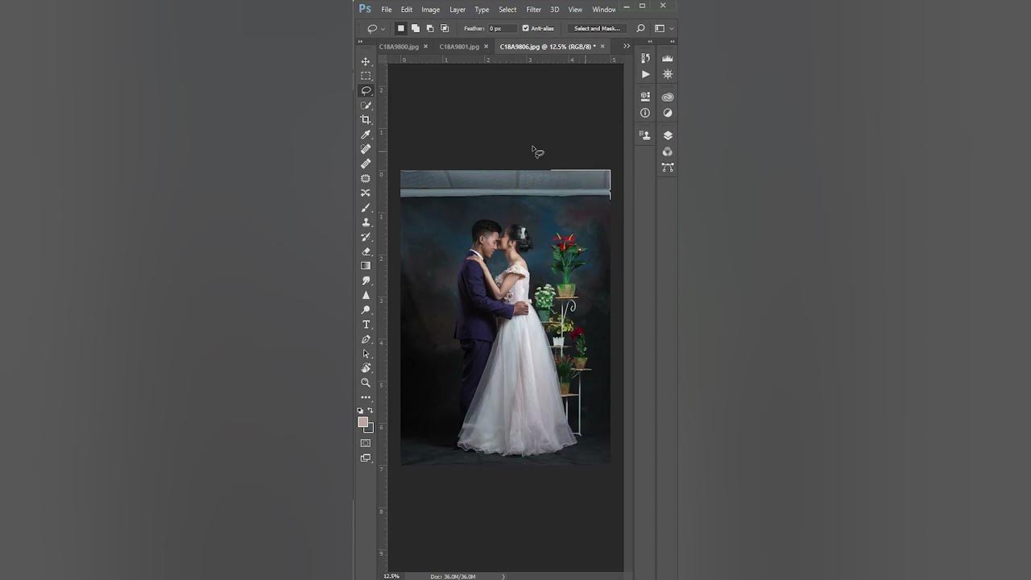Open the Layers panel
The image size is (1031, 580).
(667, 135)
